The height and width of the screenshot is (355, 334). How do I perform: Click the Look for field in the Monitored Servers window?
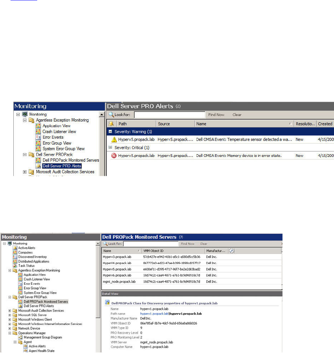[x=151, y=243]
